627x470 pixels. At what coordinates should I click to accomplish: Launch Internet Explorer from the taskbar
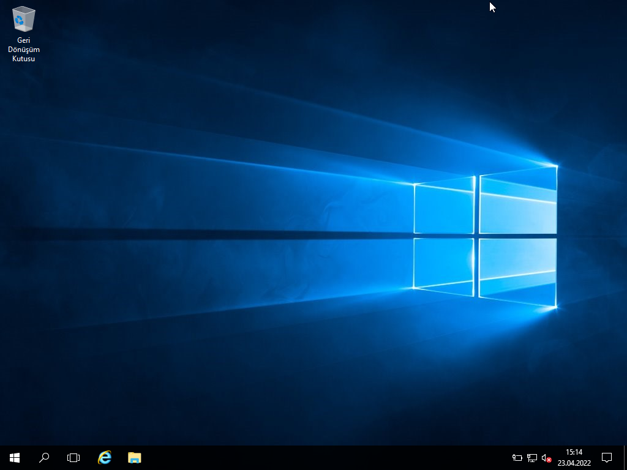105,457
